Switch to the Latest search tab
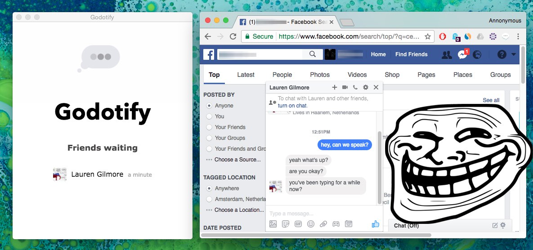 point(246,75)
